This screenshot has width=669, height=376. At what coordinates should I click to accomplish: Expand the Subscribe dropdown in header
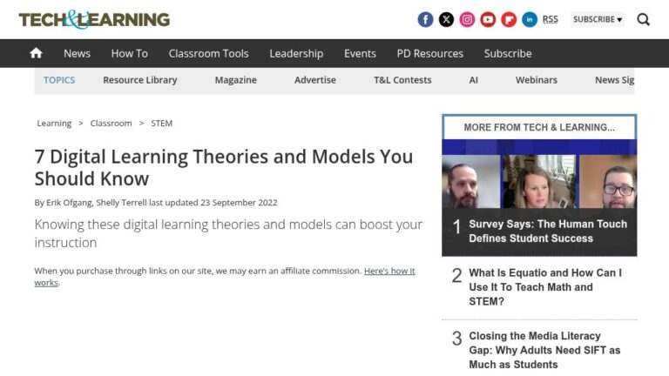coord(598,20)
